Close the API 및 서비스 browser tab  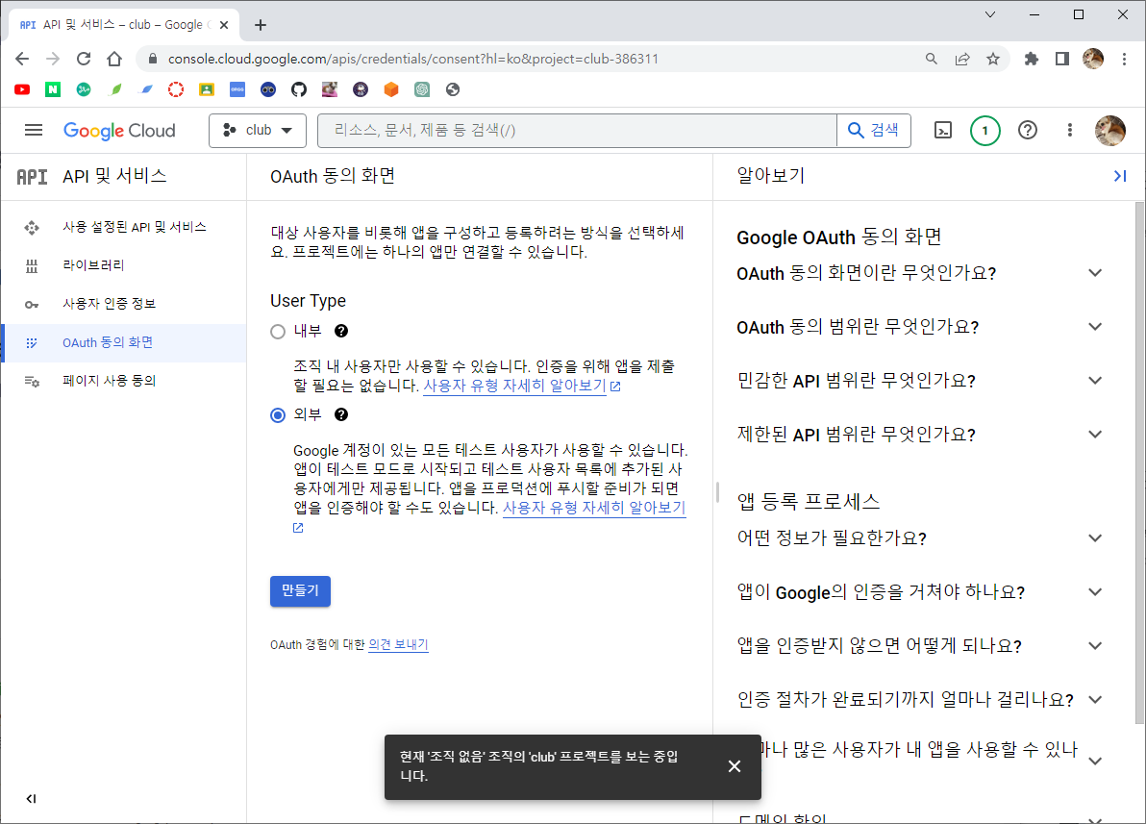(224, 25)
